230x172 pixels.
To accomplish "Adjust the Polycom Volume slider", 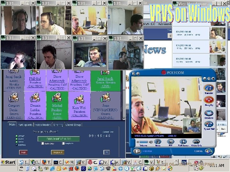I will pos(144,142).
